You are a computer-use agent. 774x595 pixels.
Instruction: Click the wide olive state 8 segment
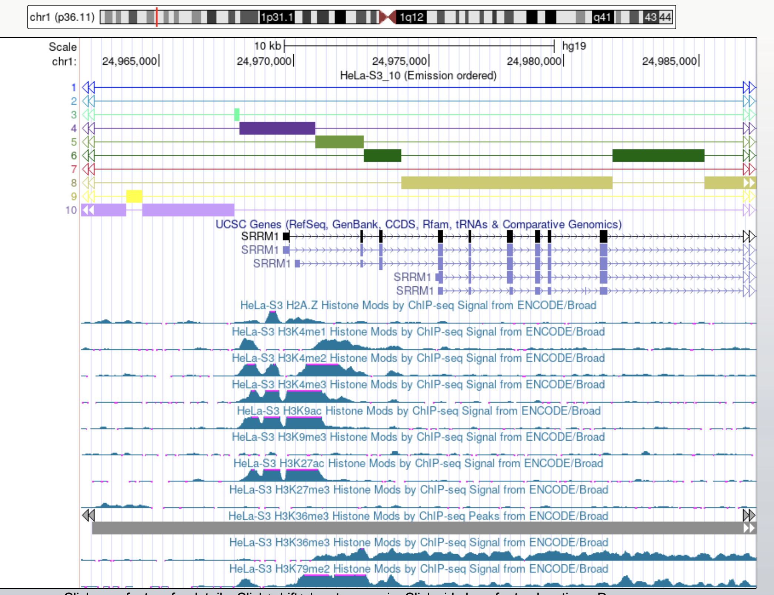click(x=507, y=183)
